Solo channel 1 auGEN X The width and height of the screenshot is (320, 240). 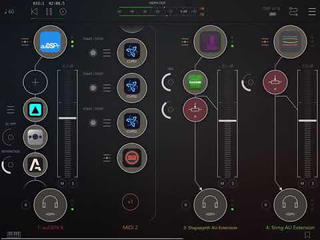pos(73,183)
